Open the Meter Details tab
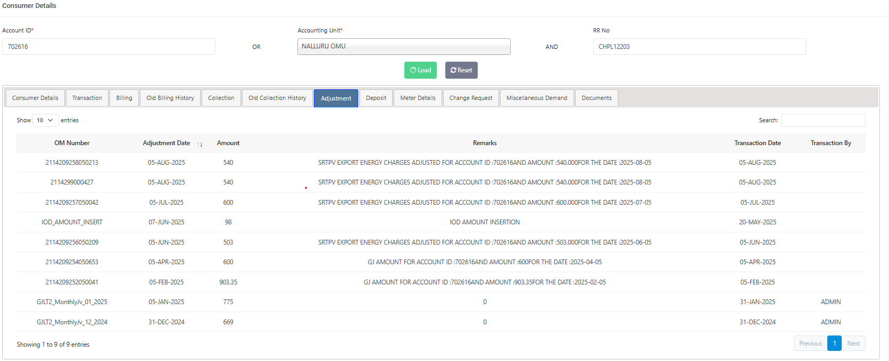The image size is (889, 361). 418,98
